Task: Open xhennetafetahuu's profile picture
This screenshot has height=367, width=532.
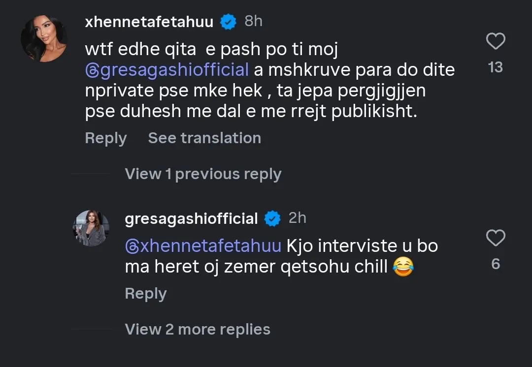Action: tap(44, 38)
